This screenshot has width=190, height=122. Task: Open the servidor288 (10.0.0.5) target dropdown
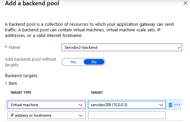point(127,105)
